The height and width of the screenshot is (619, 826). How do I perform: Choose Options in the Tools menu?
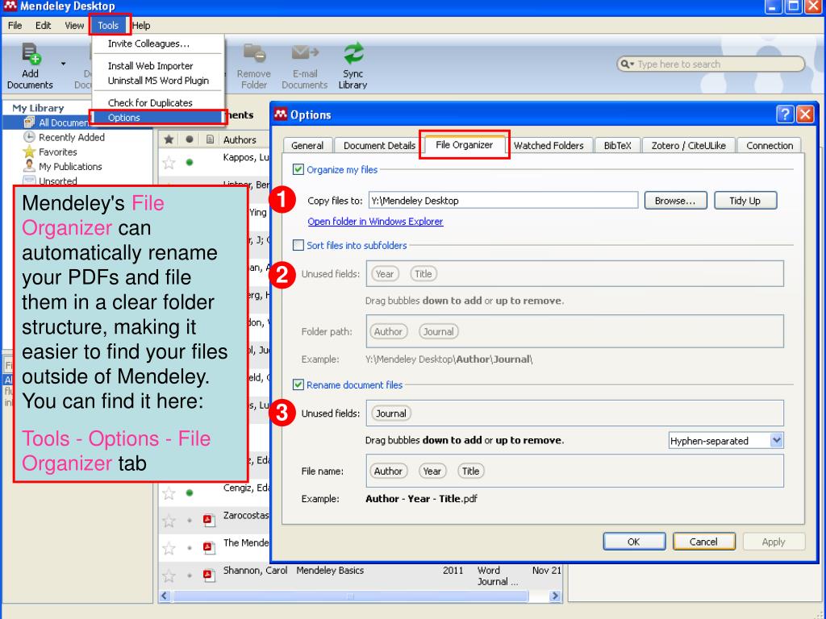157,118
